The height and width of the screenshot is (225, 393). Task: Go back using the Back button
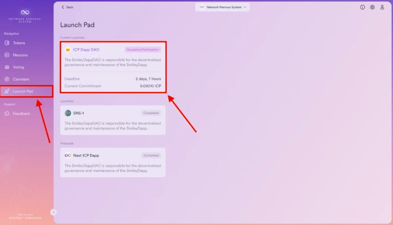[x=68, y=7]
